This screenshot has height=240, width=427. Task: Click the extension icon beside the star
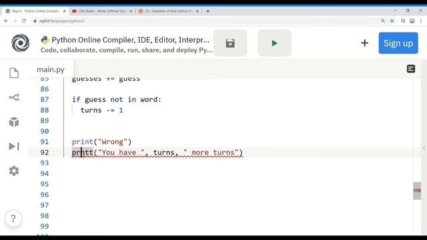(x=403, y=21)
